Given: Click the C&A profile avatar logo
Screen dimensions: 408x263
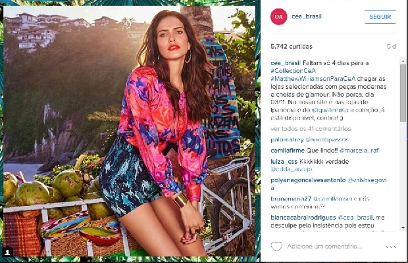Looking at the screenshot, I should click(x=278, y=16).
